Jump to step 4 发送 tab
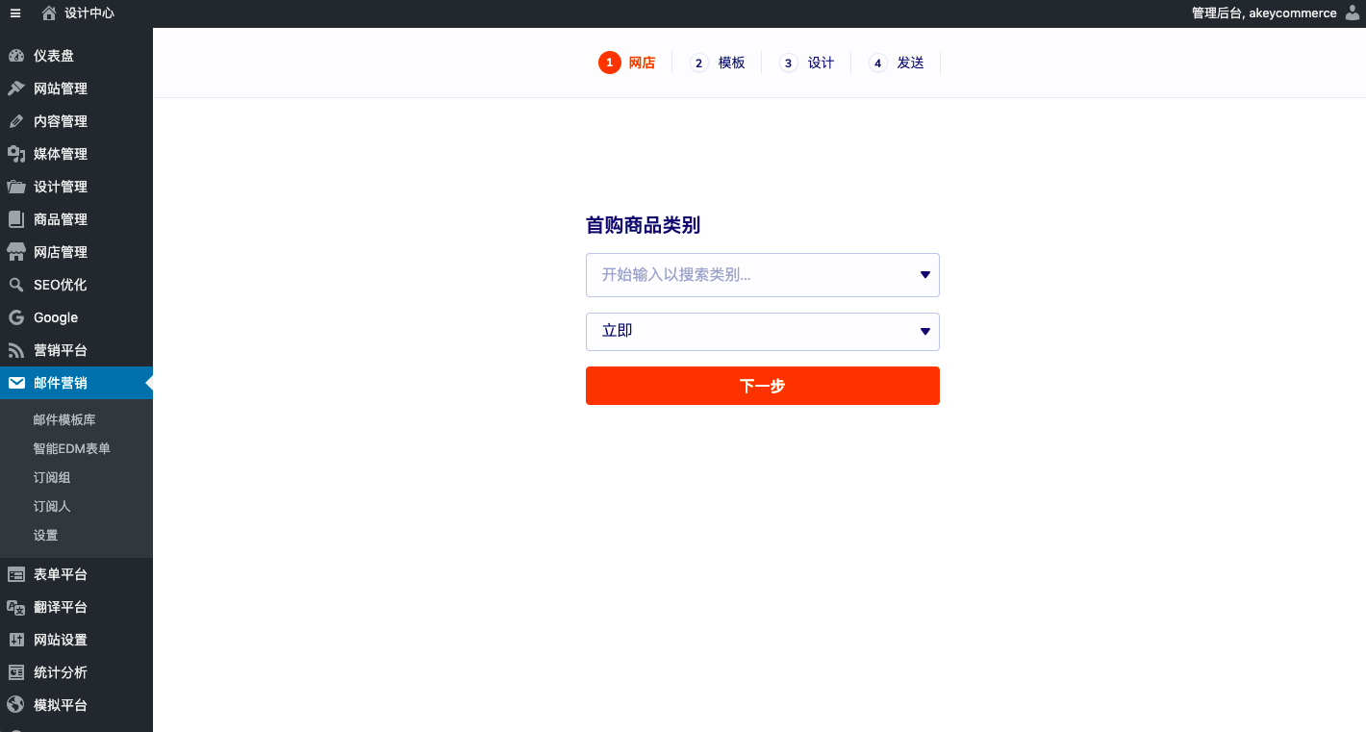This screenshot has height=732, width=1366. 897,63
